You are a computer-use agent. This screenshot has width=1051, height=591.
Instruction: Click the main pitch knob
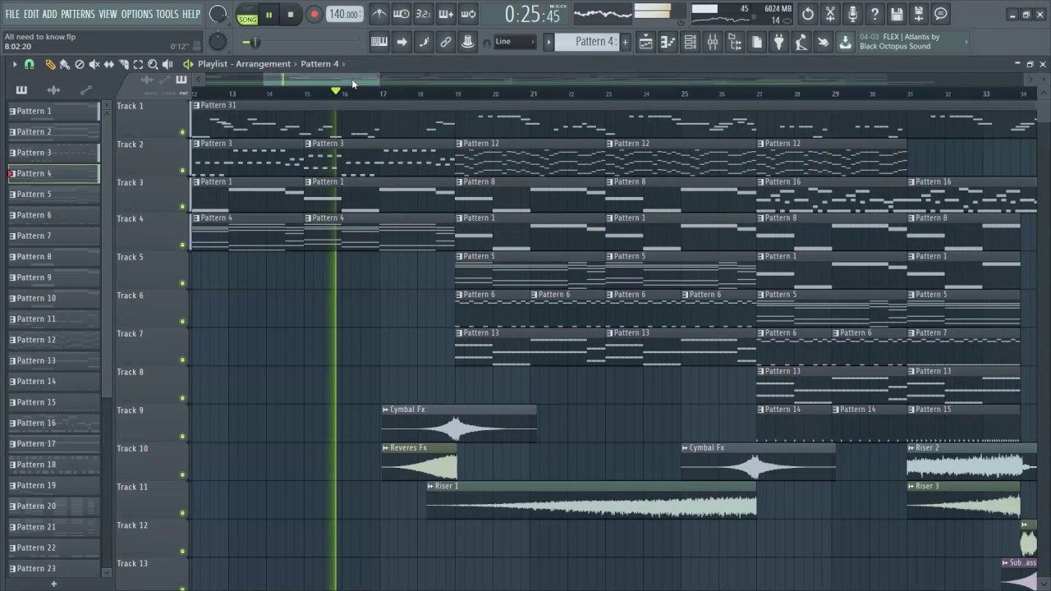tap(218, 42)
